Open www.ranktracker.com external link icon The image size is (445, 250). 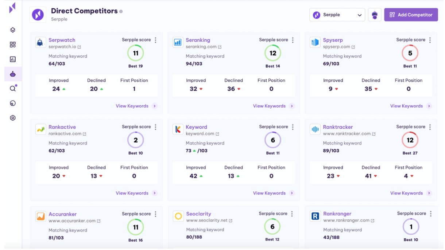374,134
